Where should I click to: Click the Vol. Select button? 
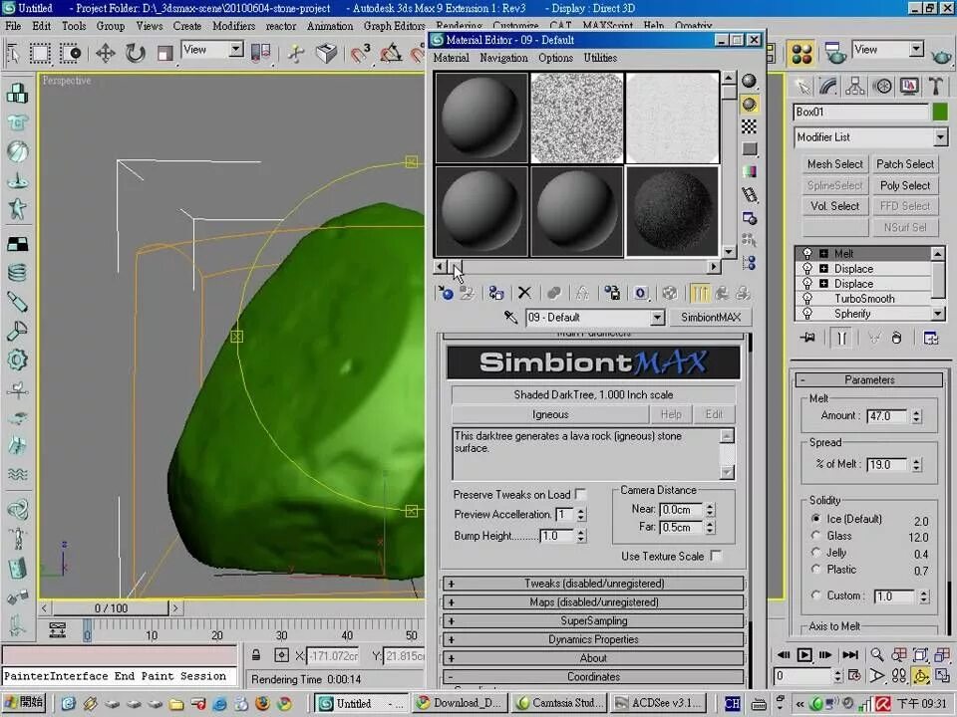[835, 206]
